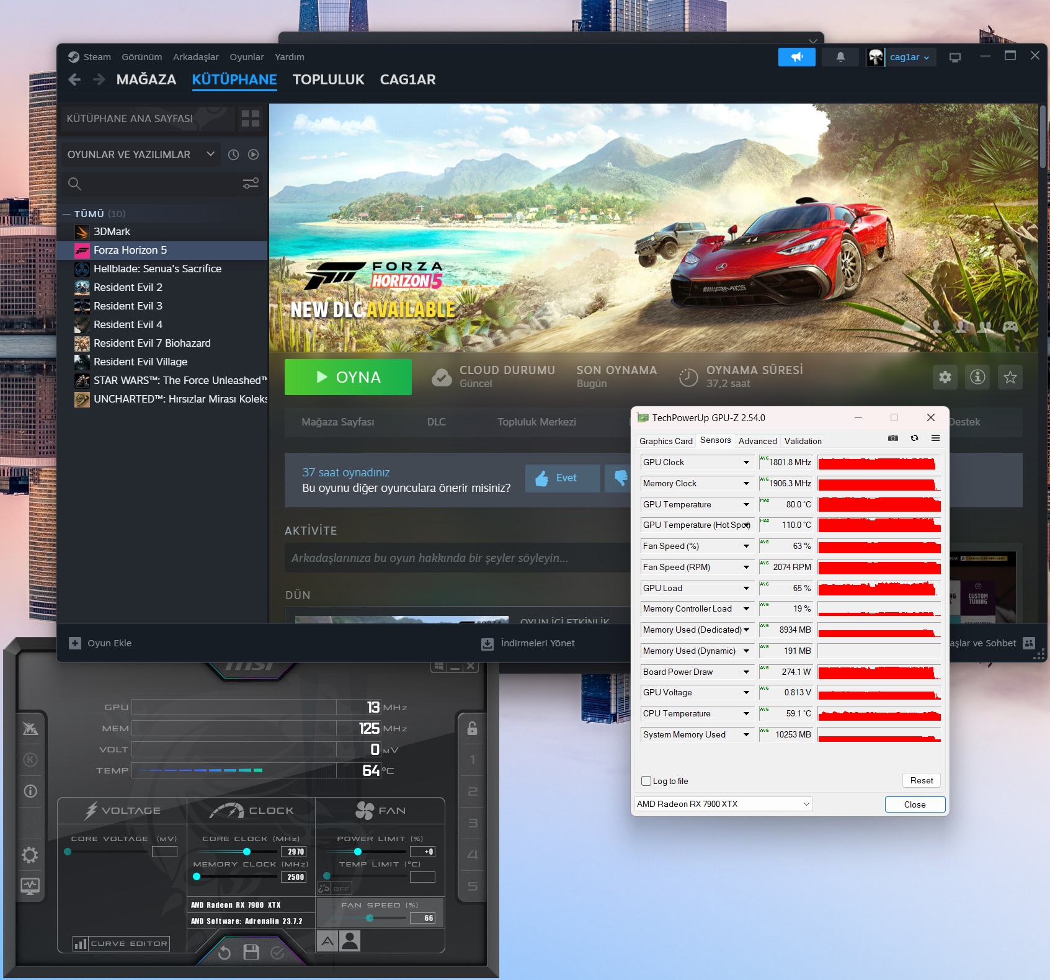Click the green OYNA play button

click(x=348, y=377)
